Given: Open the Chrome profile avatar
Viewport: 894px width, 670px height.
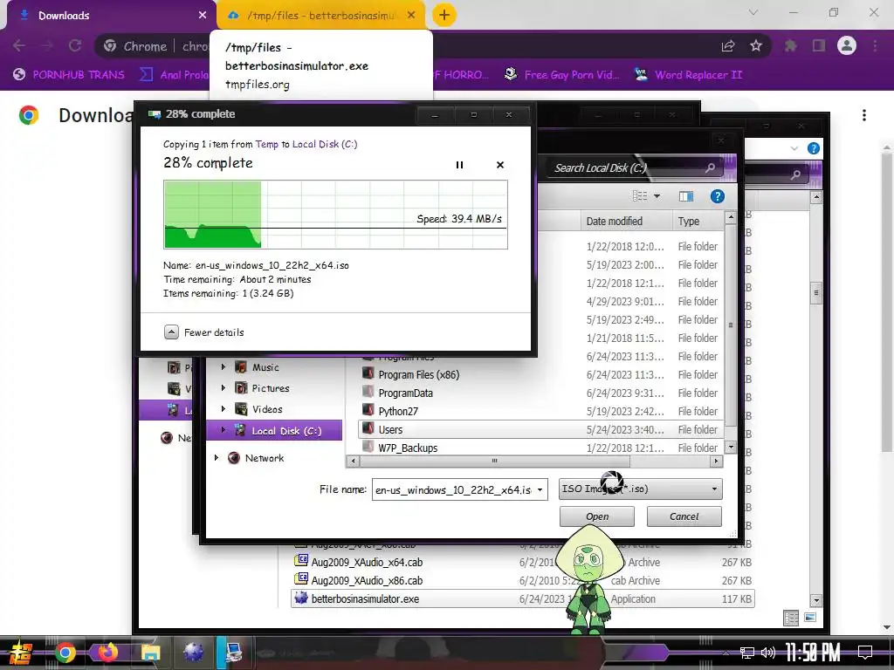Looking at the screenshot, I should click(x=847, y=45).
